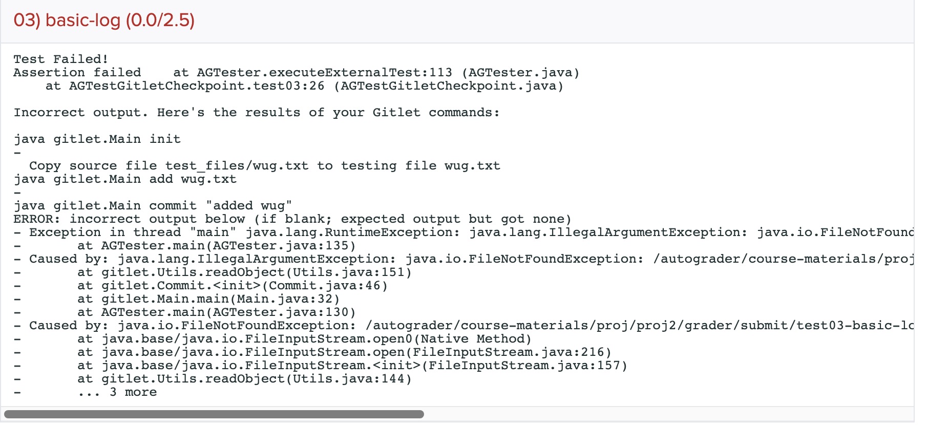This screenshot has height=425, width=927.
Task: Click the '... 3 more' line
Action: coord(117,392)
